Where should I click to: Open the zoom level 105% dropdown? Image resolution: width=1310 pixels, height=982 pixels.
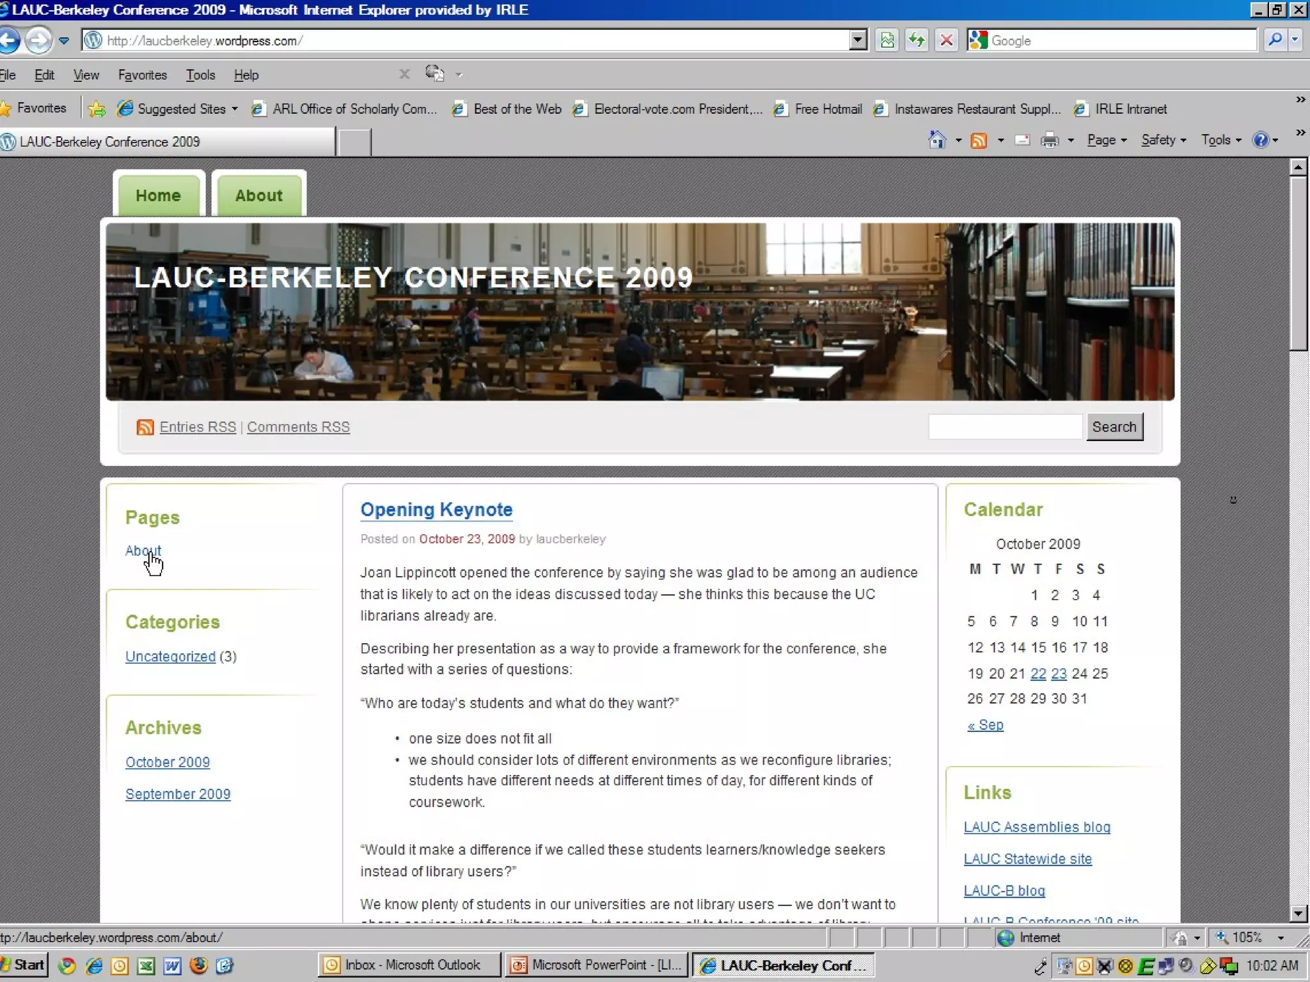click(x=1281, y=938)
